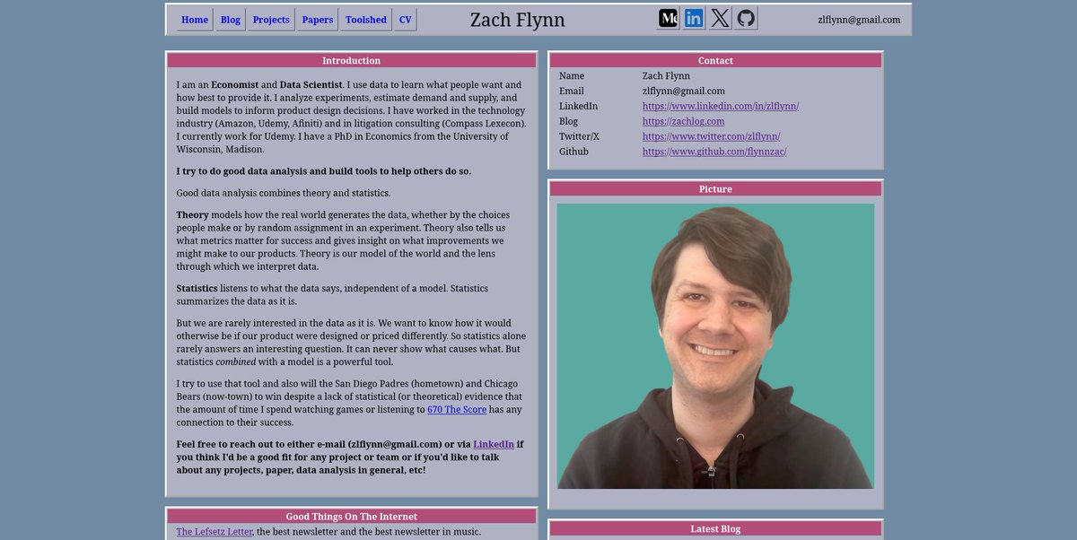1077x540 pixels.
Task: Open the zachlog.com blog link
Action: pos(683,120)
